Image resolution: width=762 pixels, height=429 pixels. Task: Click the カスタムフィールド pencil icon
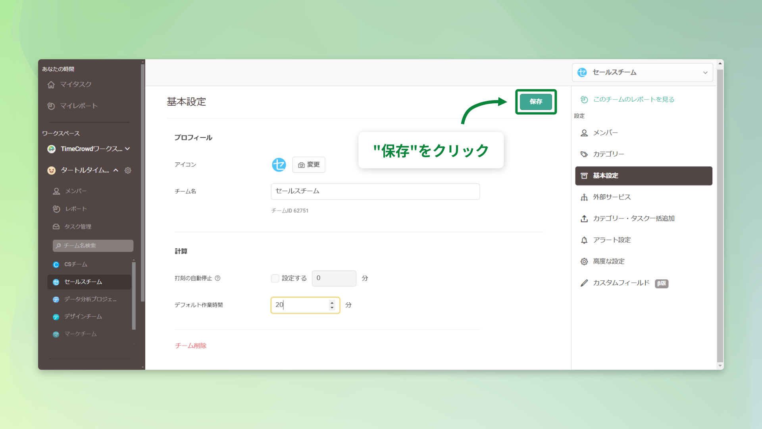[584, 283]
